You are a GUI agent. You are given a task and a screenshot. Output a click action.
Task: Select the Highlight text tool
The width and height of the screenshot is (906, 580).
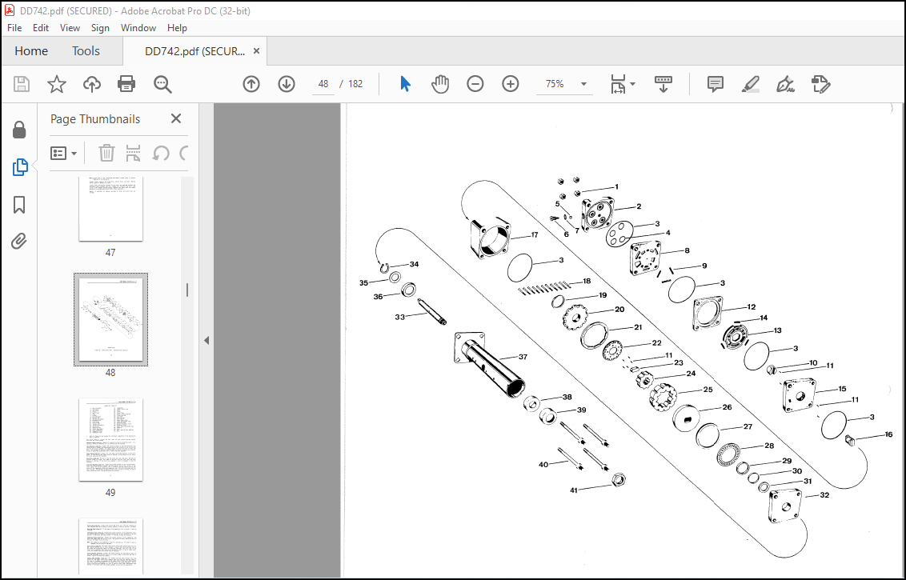751,84
